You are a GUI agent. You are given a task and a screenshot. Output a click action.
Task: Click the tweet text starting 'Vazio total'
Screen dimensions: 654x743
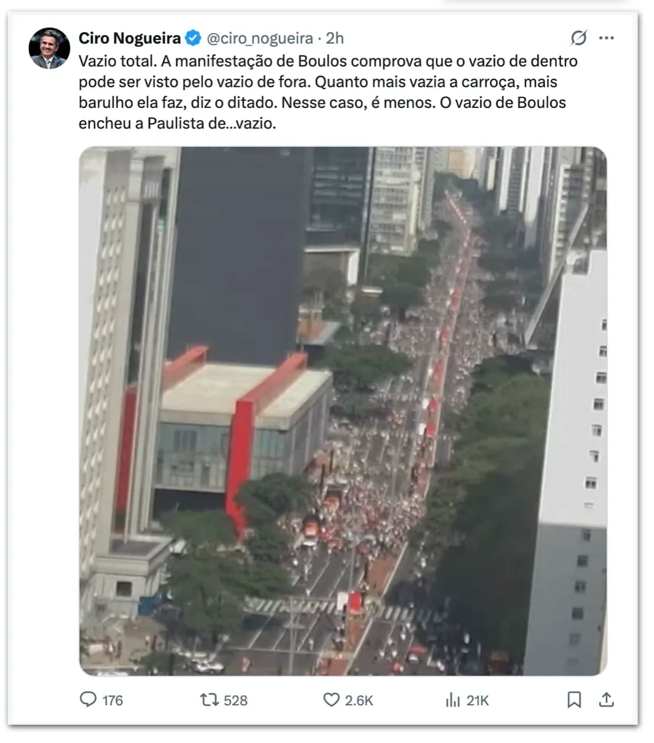[x=328, y=92]
